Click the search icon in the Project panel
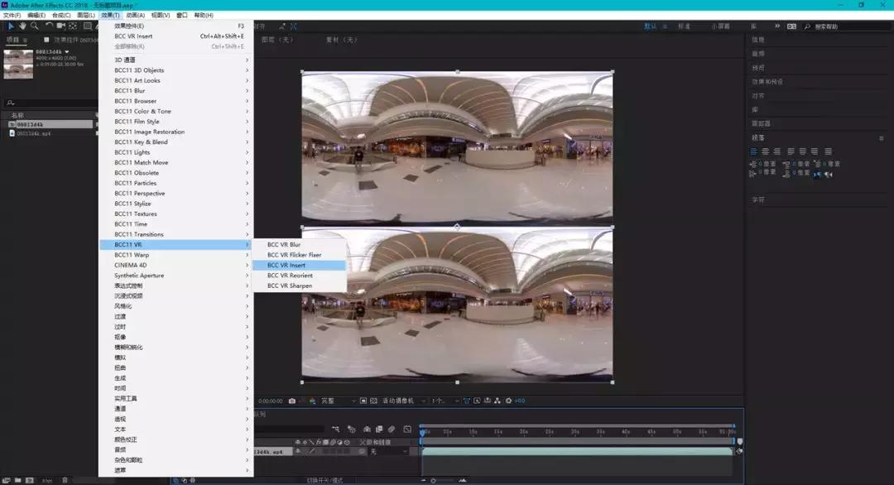This screenshot has width=894, height=485. tap(9, 103)
